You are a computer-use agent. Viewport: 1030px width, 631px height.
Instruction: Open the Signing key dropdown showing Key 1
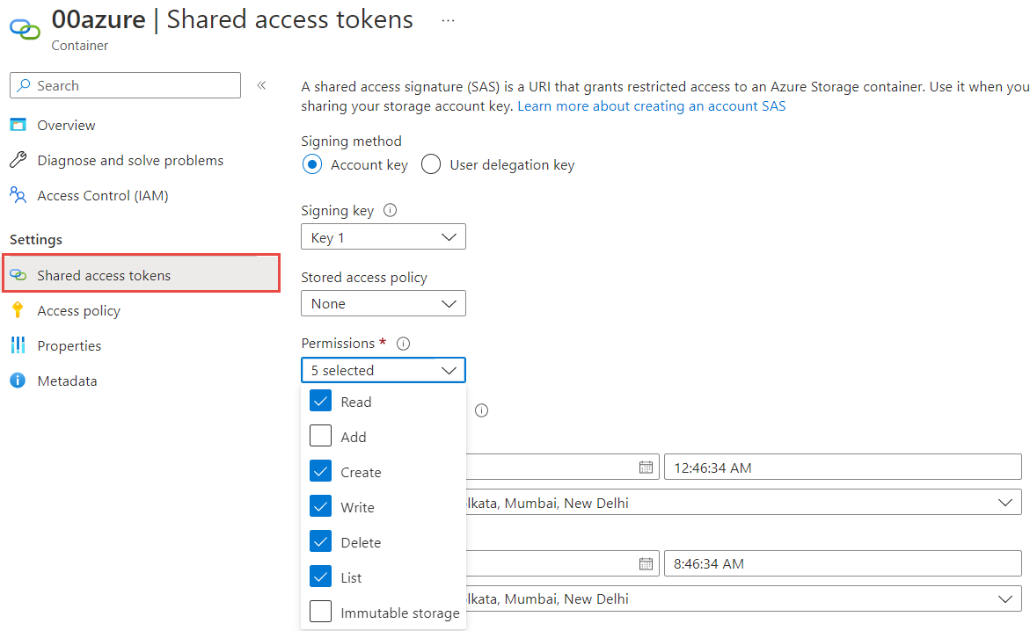coord(383,237)
